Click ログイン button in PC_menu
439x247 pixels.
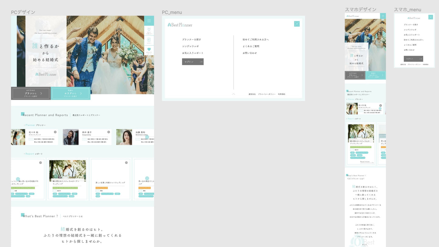(193, 62)
